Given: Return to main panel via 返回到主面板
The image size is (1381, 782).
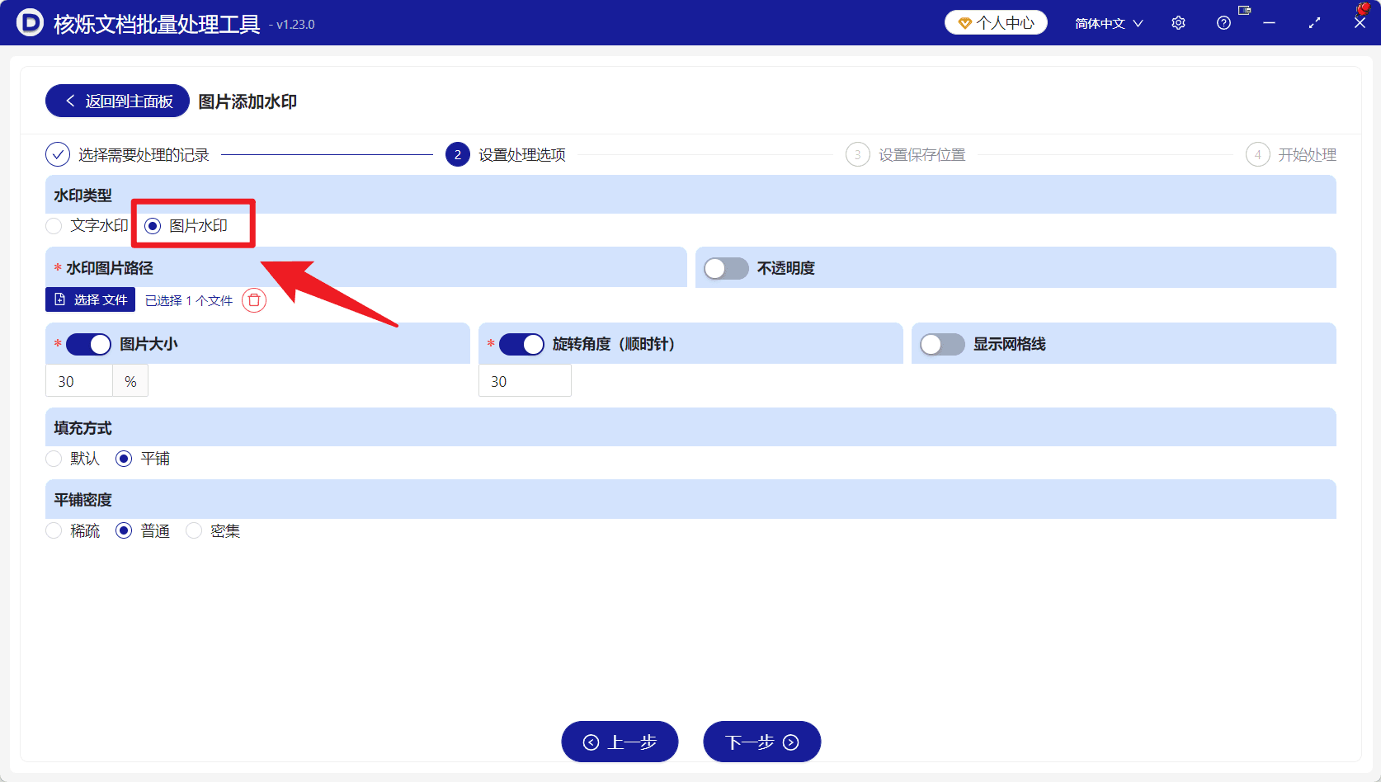Looking at the screenshot, I should point(117,101).
